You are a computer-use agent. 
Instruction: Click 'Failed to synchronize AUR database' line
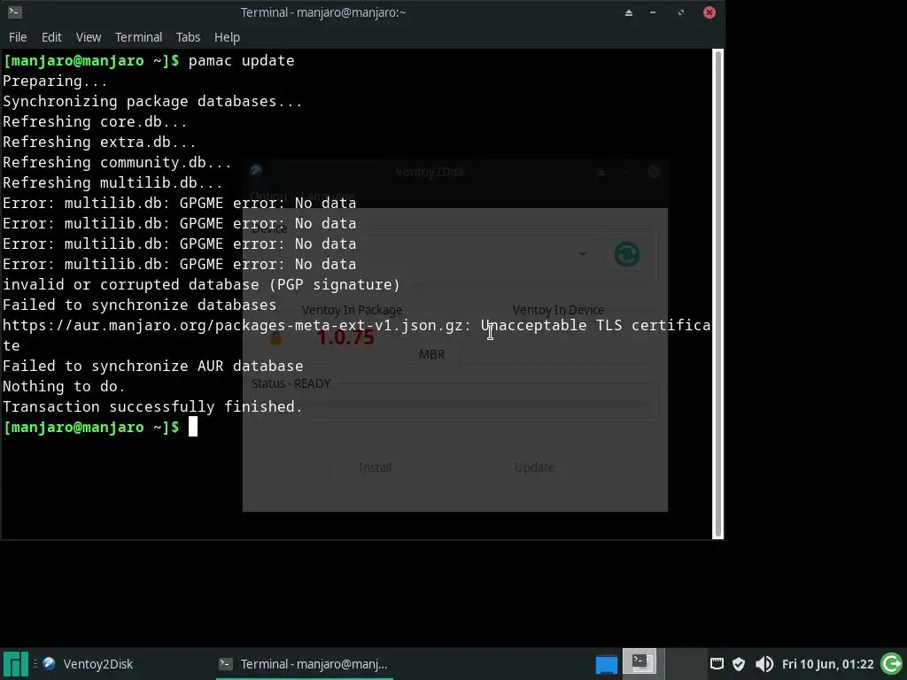[152, 366]
